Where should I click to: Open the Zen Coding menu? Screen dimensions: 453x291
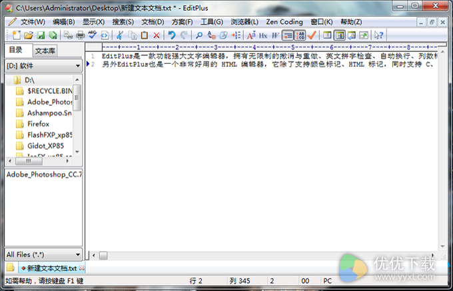click(284, 22)
